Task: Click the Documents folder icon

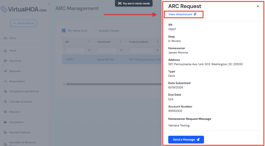Action: tap(5, 122)
